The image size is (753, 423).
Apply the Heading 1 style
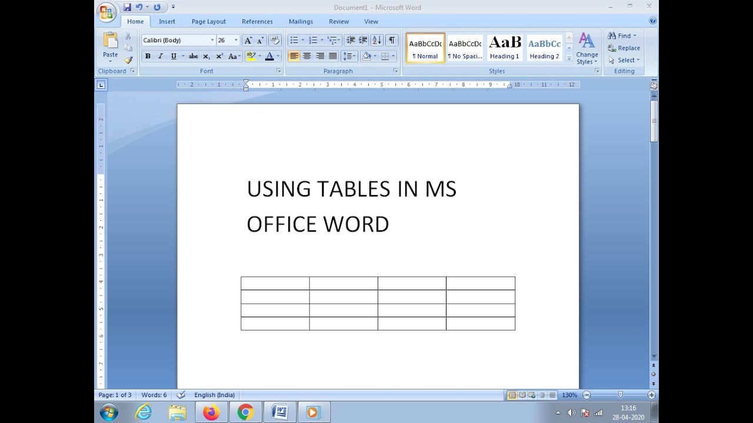pos(505,48)
